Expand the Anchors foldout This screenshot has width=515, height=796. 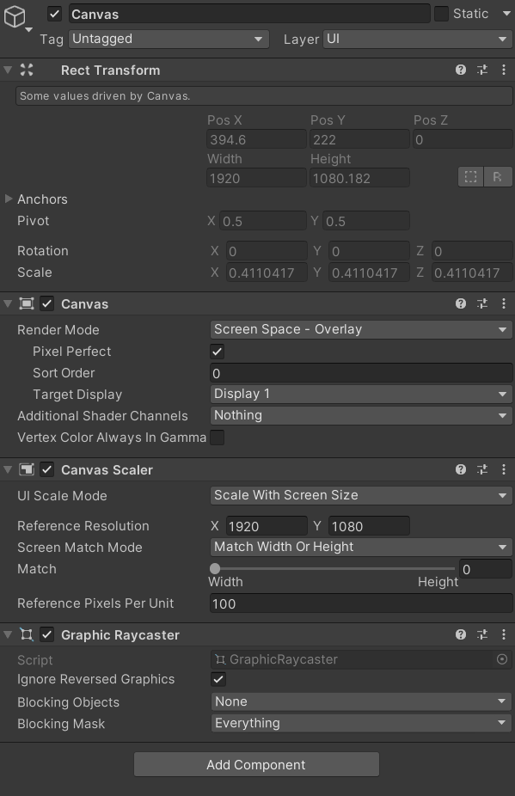(8, 199)
